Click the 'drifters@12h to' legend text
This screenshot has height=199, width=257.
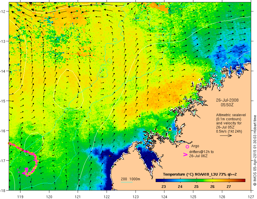pos(202,152)
